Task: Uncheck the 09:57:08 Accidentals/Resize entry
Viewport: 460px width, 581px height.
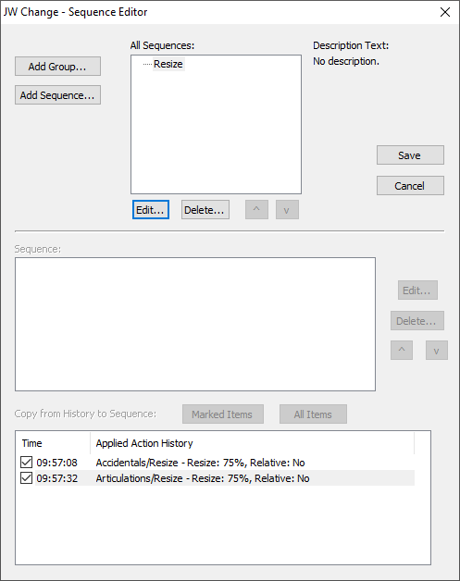Action: click(x=26, y=463)
